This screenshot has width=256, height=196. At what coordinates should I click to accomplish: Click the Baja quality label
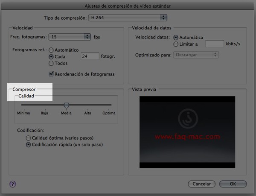pos(44,113)
